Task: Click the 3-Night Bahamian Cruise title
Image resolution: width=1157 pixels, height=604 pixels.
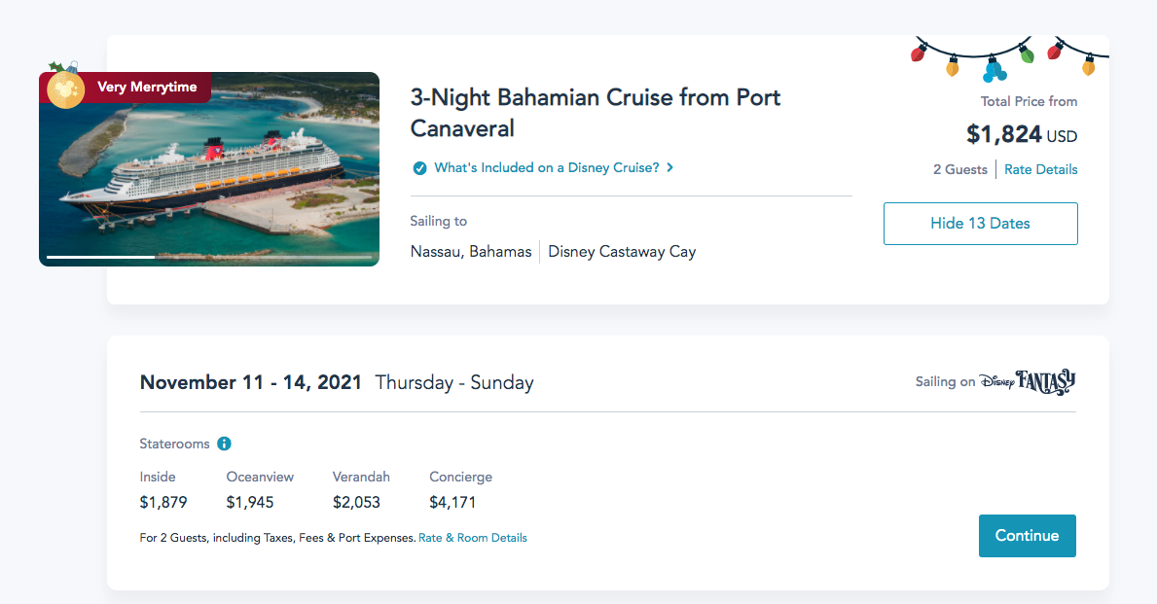Action: [x=596, y=113]
